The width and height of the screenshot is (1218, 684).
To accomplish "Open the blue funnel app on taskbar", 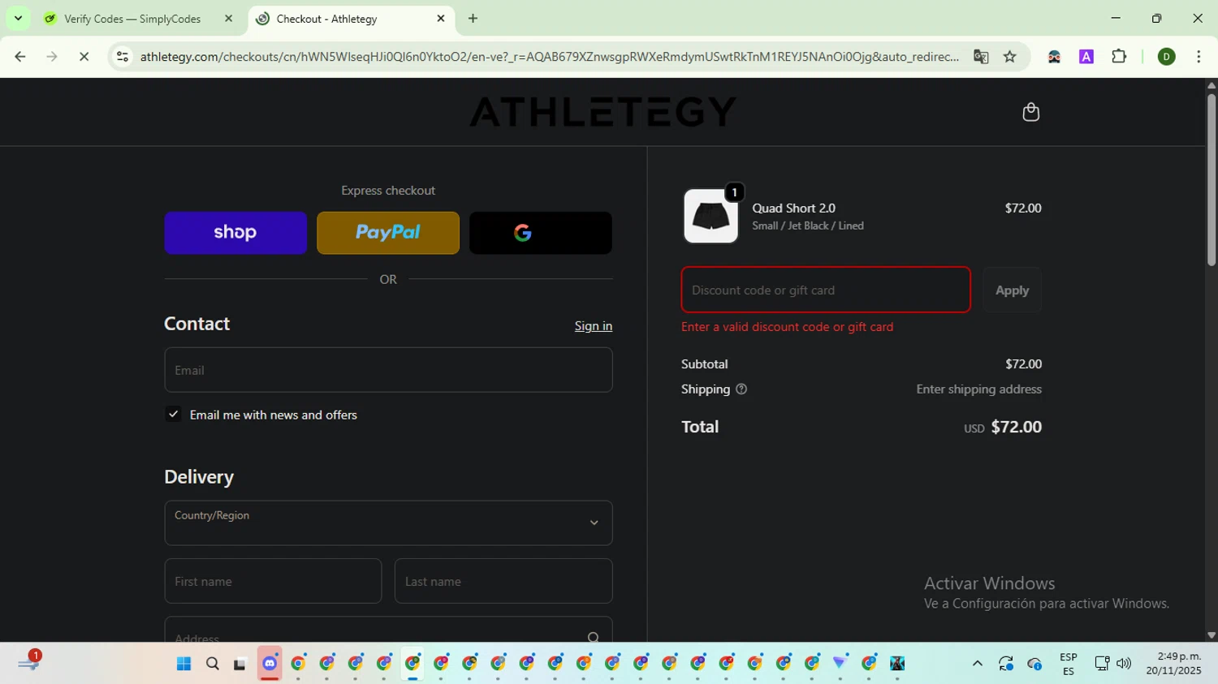I will (x=840, y=664).
